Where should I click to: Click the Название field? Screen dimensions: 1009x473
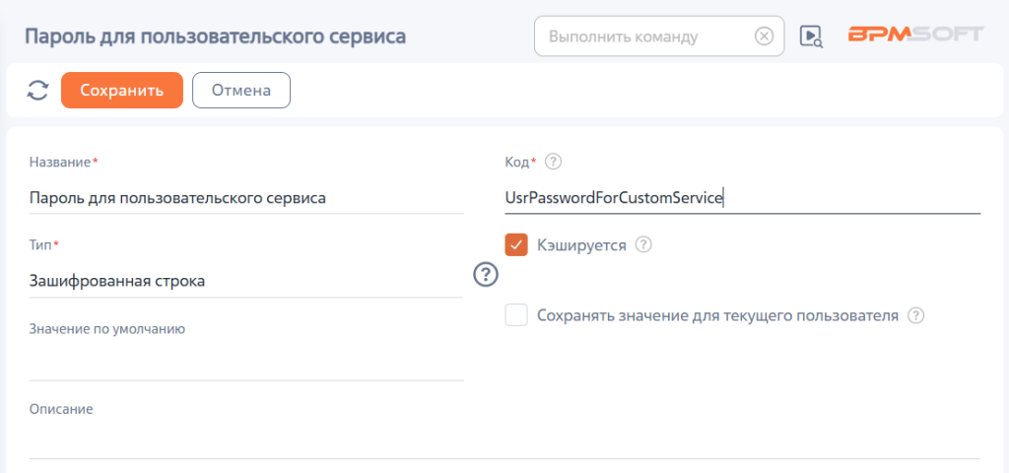pyautogui.click(x=246, y=198)
